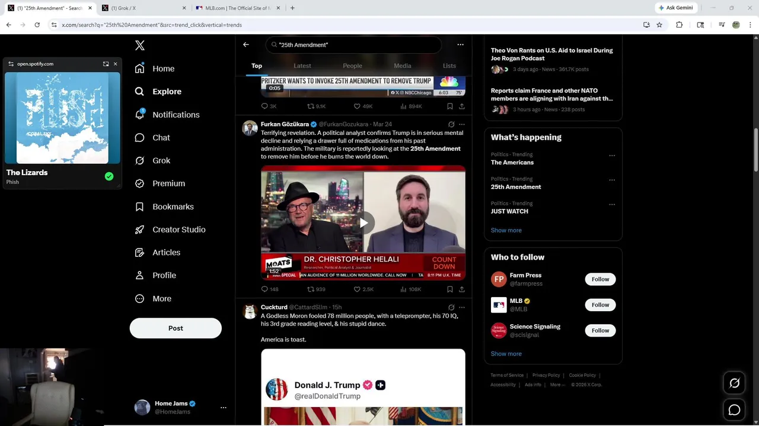The width and height of the screenshot is (759, 426).
Task: Open The Americans trend options
Action: (x=612, y=156)
